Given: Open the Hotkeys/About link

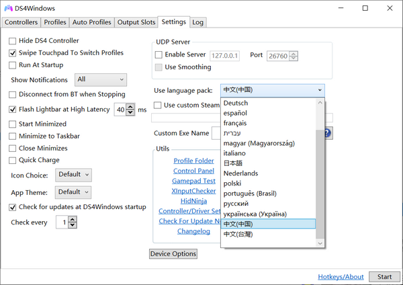Looking at the screenshot, I should coord(341,277).
